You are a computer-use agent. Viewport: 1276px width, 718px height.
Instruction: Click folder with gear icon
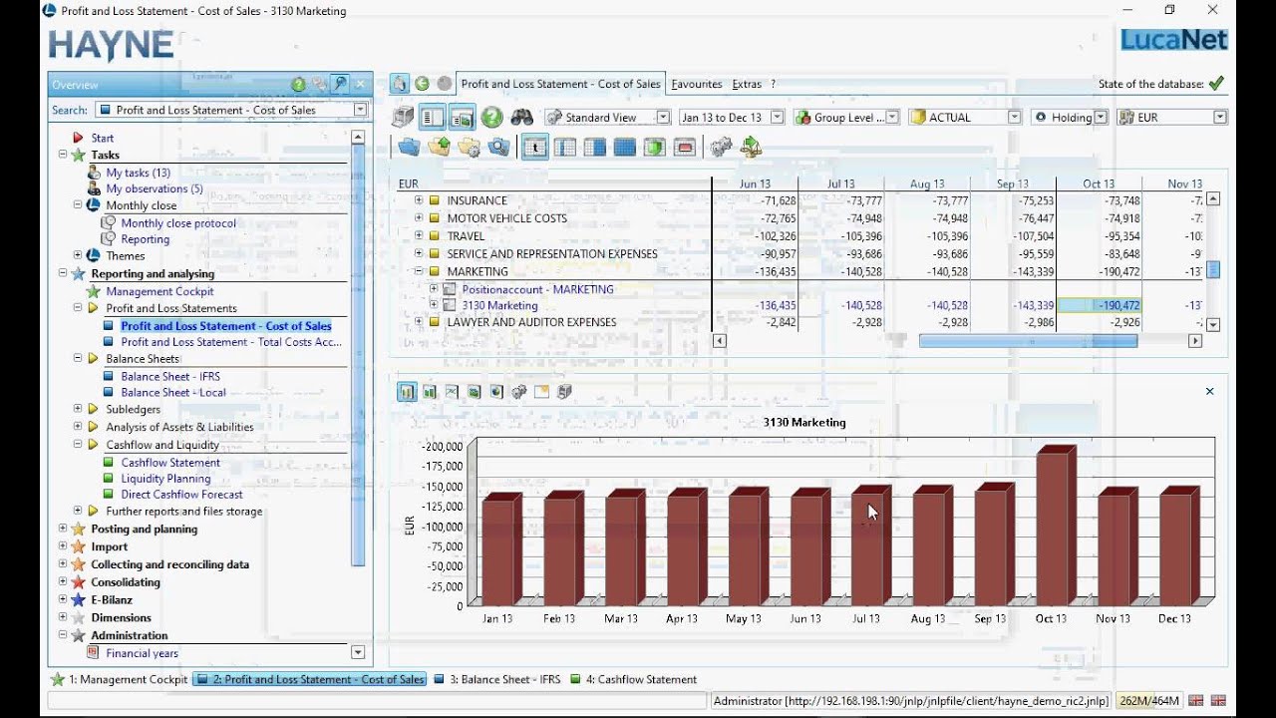pyautogui.click(x=469, y=148)
